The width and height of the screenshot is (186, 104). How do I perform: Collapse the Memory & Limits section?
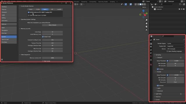point(20,29)
